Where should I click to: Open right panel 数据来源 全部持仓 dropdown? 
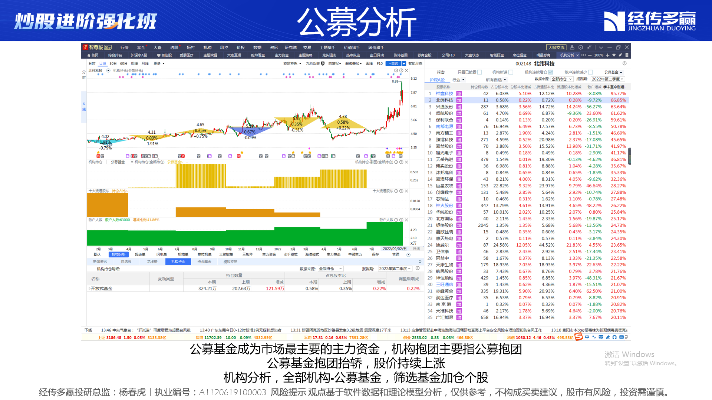(562, 79)
